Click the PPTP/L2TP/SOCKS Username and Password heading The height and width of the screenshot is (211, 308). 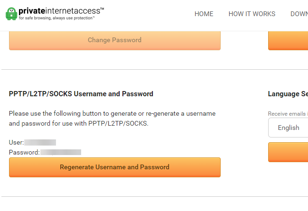(81, 94)
